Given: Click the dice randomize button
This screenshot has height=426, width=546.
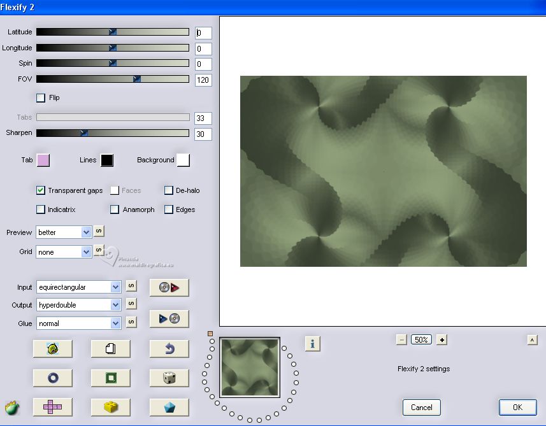Looking at the screenshot, I should coord(169,378).
